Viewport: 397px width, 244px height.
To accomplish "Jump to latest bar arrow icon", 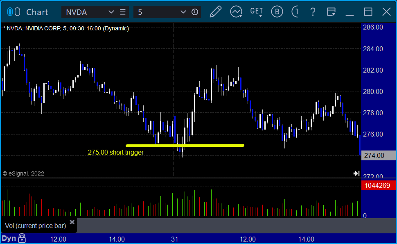I will pyautogui.click(x=356, y=173).
